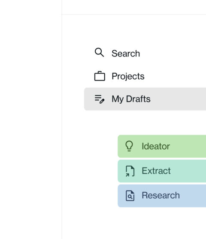Open the Projects text label
The width and height of the screenshot is (206, 239).
tap(128, 76)
